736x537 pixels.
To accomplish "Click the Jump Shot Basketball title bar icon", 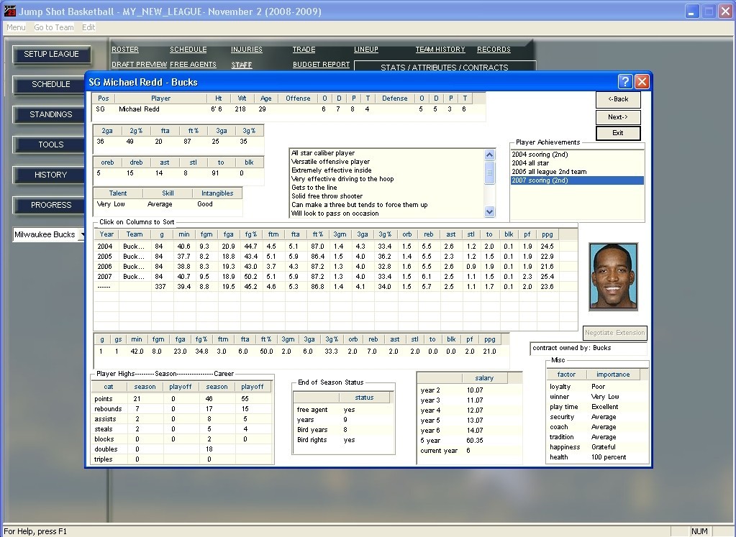I will 9,12.
